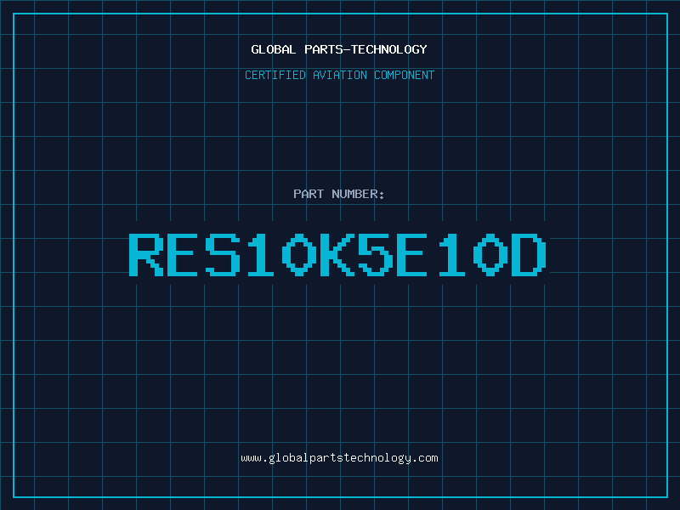Click the GLOBAL PARTS-TECHNOLOGY heading
Viewport: 680px width, 510px height.
point(339,49)
